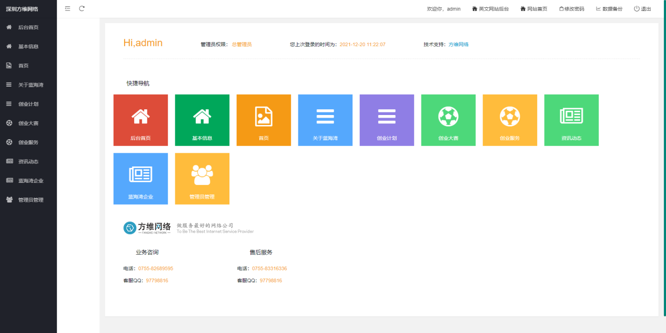Expand 关于蓝海湾 in the left sidebar

coord(31,85)
